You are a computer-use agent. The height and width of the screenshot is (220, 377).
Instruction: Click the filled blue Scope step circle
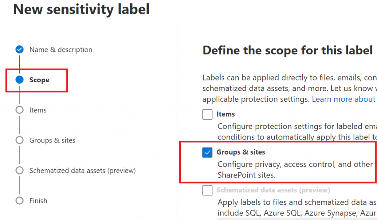pyautogui.click(x=20, y=80)
